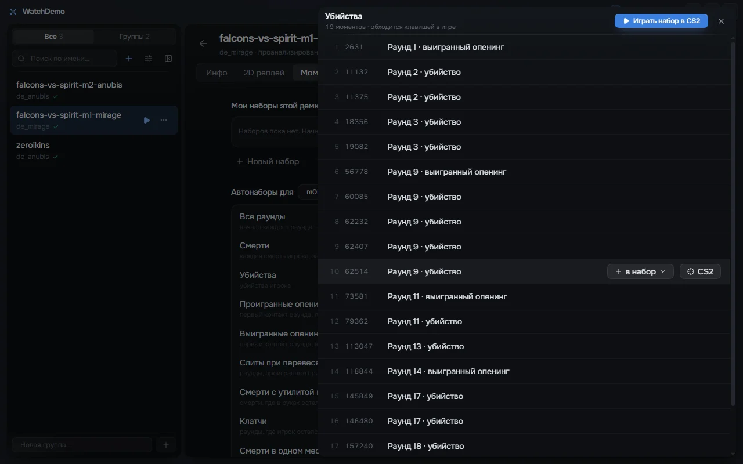Switch to the Все tab
The height and width of the screenshot is (464, 743).
tap(53, 37)
